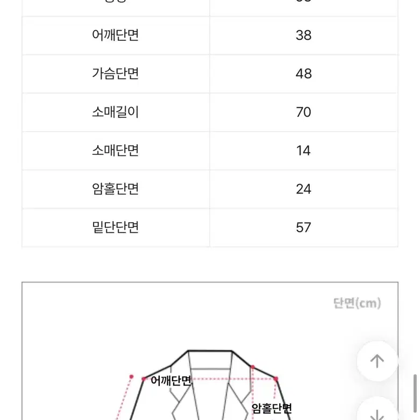Click the 암홀단면 label on the diagram

[x=272, y=408]
